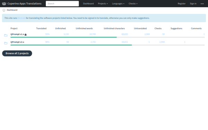Screen dimensions: 208x130
Task: Click the Unfinished characters column header
Action: tap(114, 28)
